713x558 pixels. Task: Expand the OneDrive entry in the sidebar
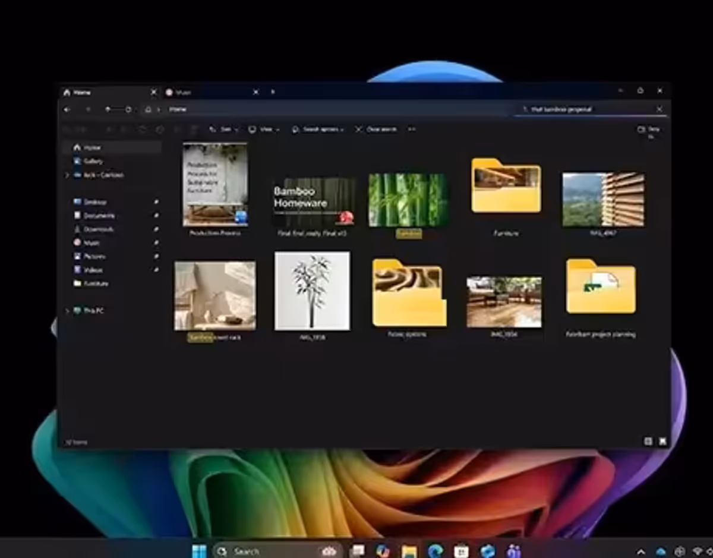(67, 175)
